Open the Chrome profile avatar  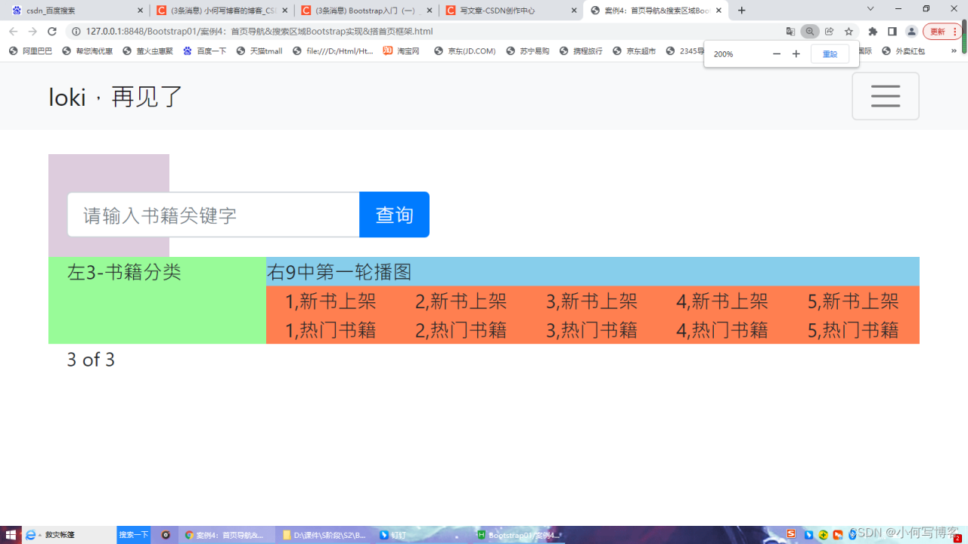click(911, 32)
